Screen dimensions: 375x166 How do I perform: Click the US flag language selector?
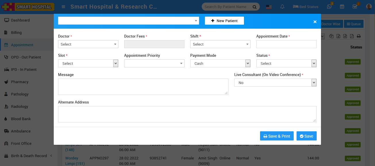pyautogui.click(x=269, y=7)
